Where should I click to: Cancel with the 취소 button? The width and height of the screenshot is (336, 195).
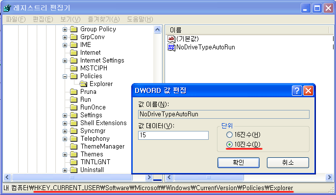[x=288, y=163]
